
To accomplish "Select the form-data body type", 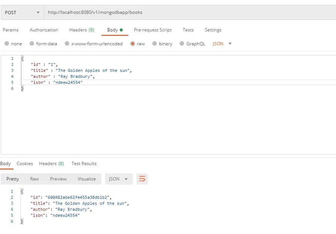I will click(x=43, y=43).
